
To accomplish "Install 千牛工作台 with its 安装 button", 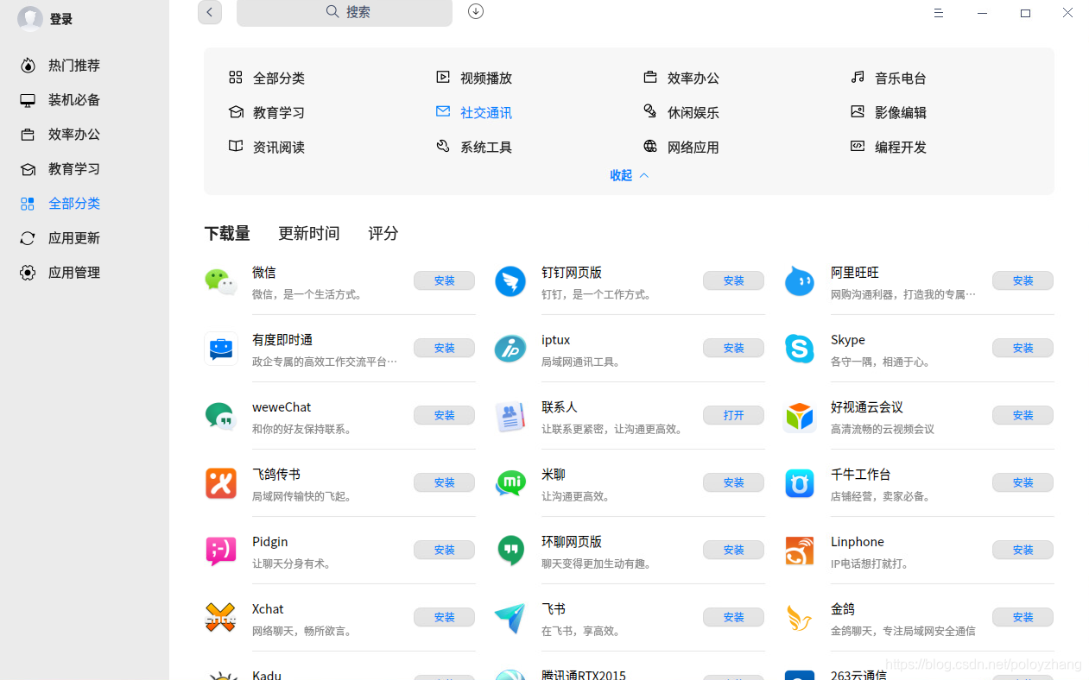I will [x=1023, y=482].
